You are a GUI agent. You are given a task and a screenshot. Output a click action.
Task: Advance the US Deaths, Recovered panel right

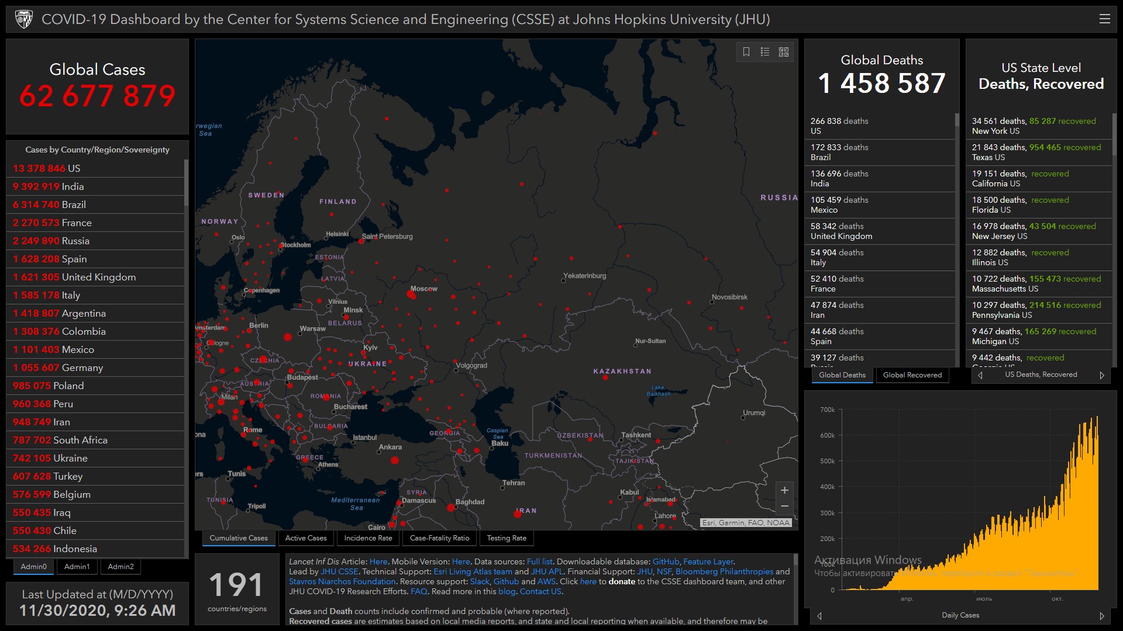(x=1102, y=375)
